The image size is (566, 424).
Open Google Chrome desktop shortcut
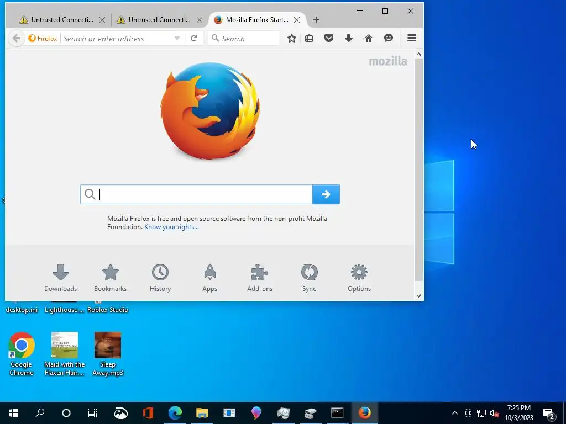pyautogui.click(x=22, y=354)
